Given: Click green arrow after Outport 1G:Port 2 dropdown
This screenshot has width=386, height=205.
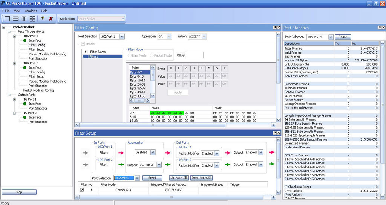Looking at the screenshot, I should (x=168, y=164).
